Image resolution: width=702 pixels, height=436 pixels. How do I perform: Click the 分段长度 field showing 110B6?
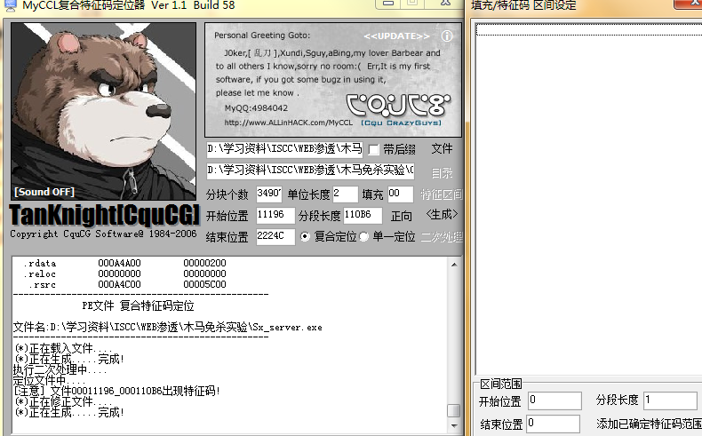click(363, 215)
